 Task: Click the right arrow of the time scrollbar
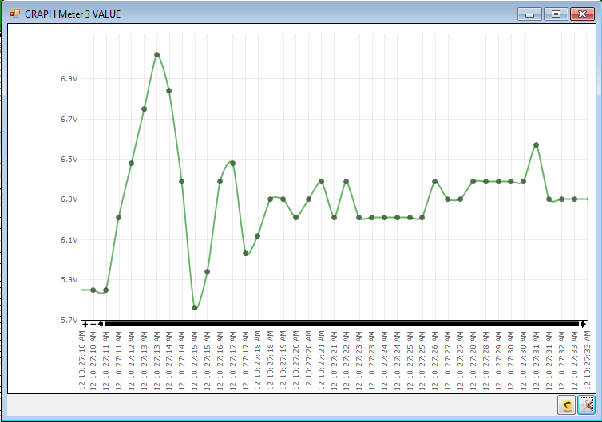click(583, 324)
